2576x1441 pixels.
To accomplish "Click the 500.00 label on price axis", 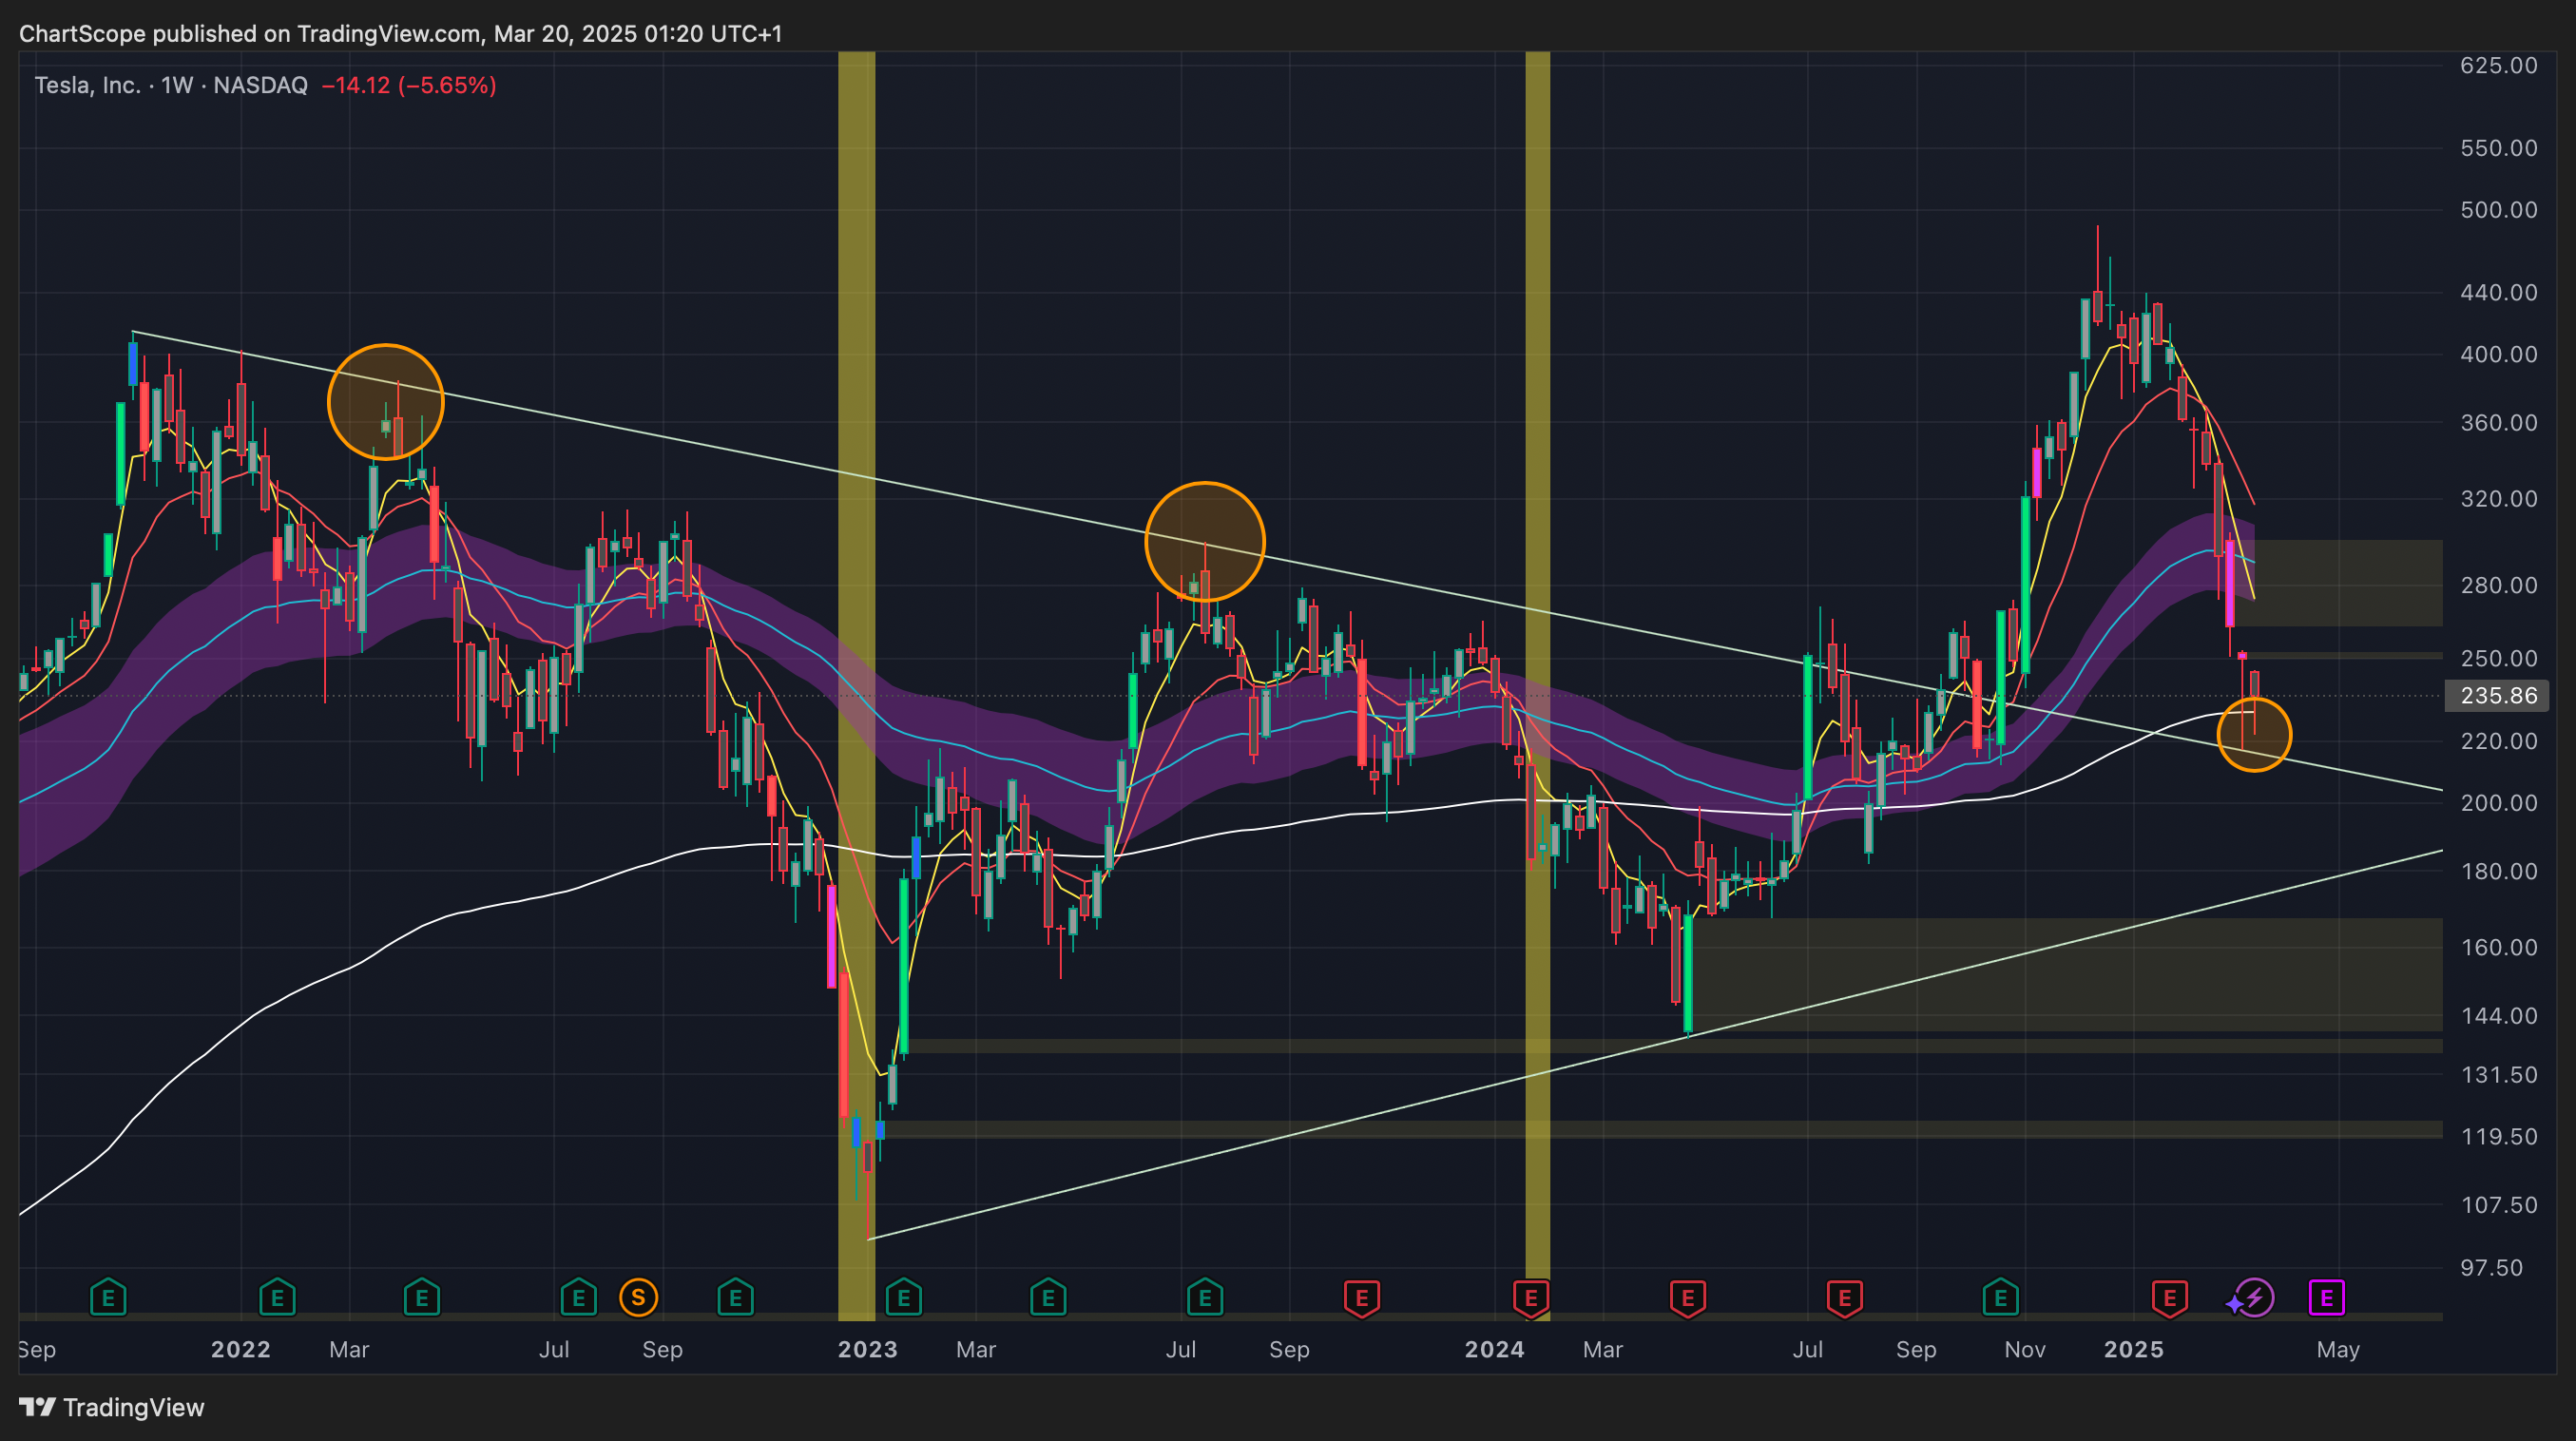I will [2497, 210].
